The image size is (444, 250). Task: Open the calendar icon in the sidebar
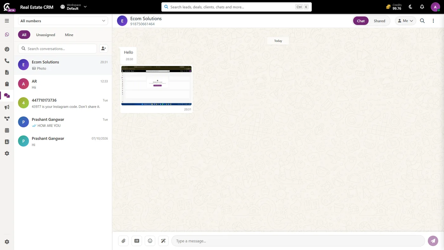7,130
